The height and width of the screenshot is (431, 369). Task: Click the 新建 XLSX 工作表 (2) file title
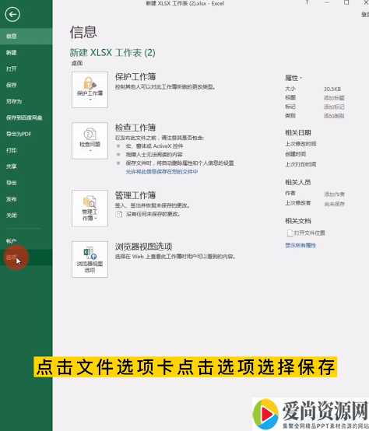coord(112,52)
